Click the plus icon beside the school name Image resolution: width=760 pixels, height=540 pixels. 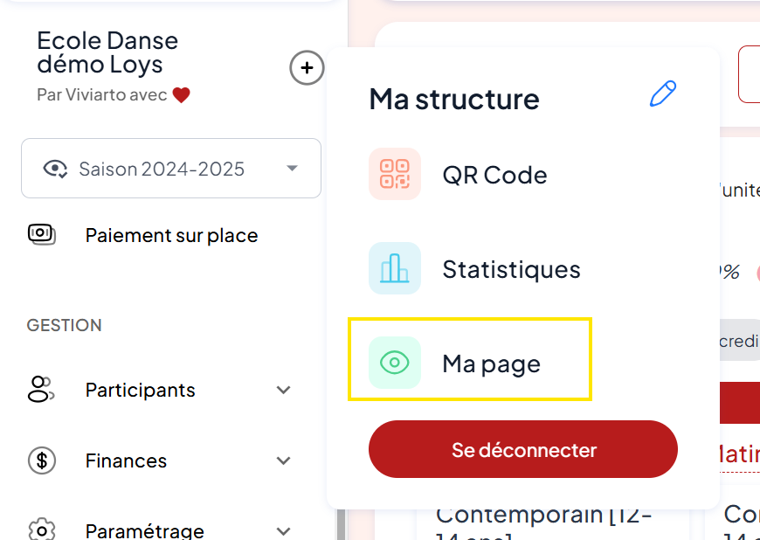(307, 68)
